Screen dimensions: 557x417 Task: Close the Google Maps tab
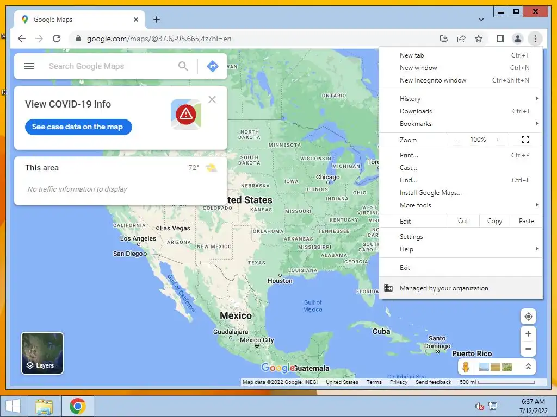[135, 20]
